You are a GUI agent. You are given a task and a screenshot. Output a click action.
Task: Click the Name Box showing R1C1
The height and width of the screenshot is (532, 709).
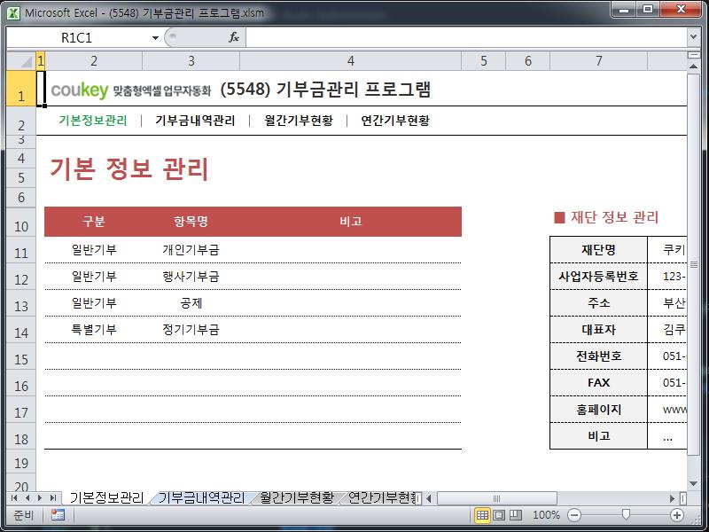(x=77, y=38)
